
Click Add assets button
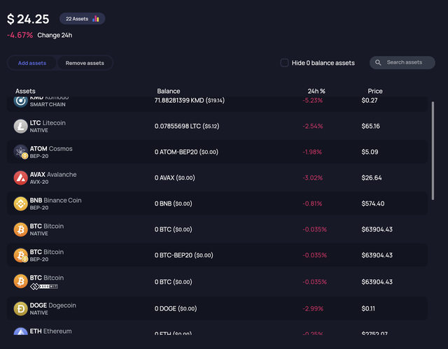click(x=32, y=63)
